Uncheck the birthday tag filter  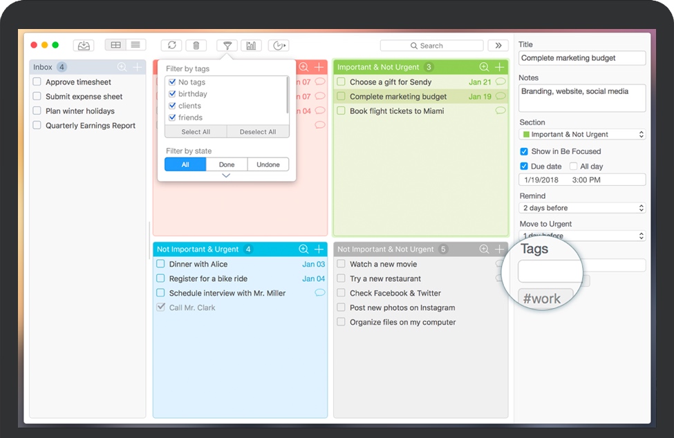[x=172, y=94]
